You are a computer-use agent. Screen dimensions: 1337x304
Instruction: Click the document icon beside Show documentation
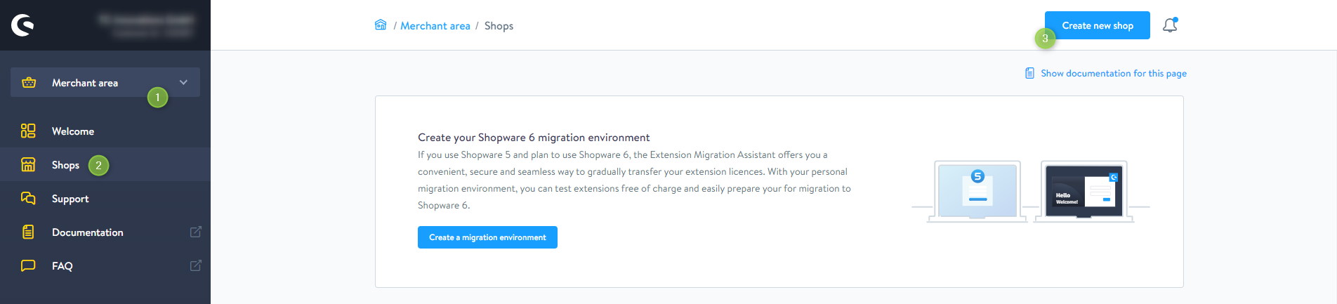[1029, 73]
